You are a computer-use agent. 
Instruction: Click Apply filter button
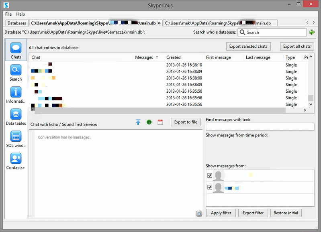[221, 213]
